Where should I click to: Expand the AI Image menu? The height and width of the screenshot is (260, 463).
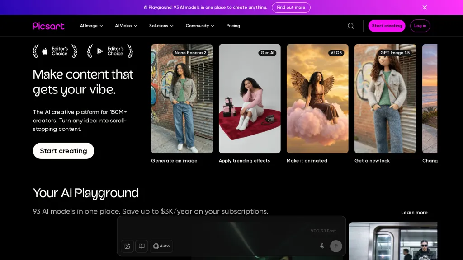pos(91,26)
